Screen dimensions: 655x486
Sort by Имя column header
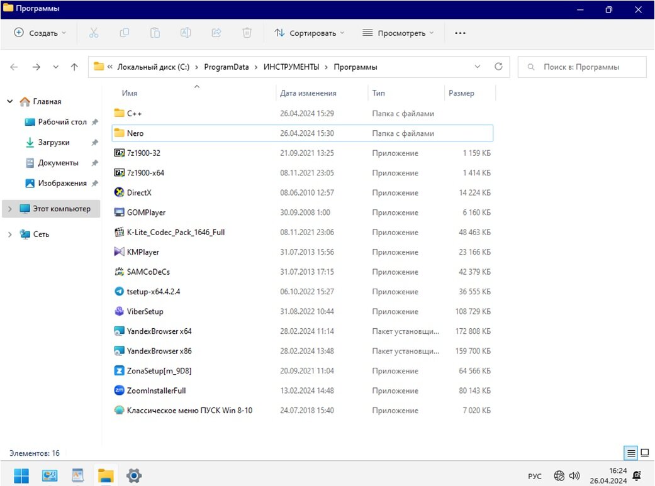tap(130, 93)
